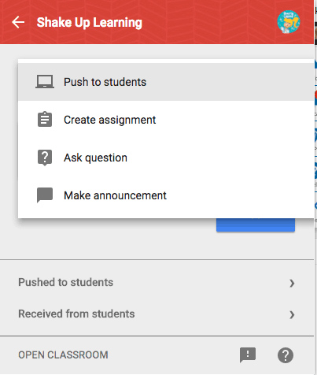Click the laptop icon beside Push to students
Image resolution: width=317 pixels, height=375 pixels.
coord(45,82)
